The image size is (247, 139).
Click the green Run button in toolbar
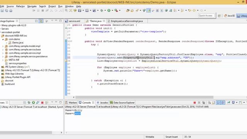[109, 10]
